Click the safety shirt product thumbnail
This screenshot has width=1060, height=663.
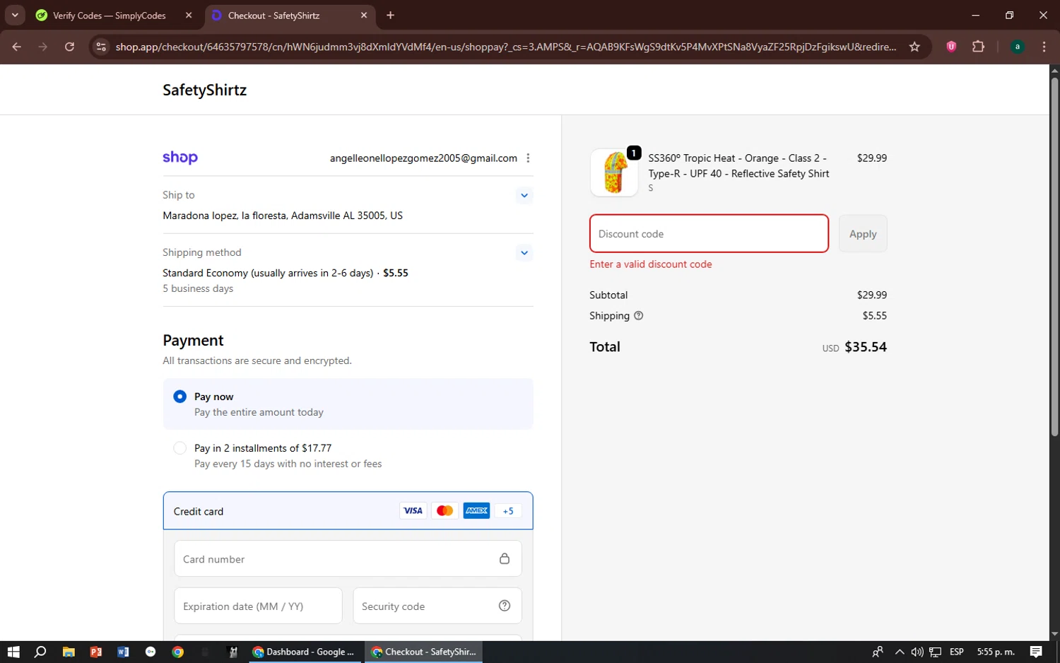[x=614, y=172]
